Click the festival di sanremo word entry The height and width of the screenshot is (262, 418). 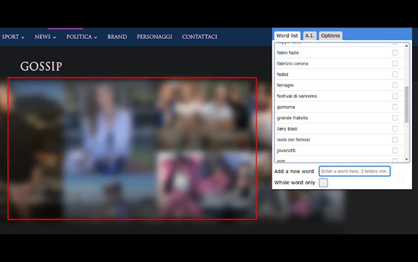tap(297, 96)
